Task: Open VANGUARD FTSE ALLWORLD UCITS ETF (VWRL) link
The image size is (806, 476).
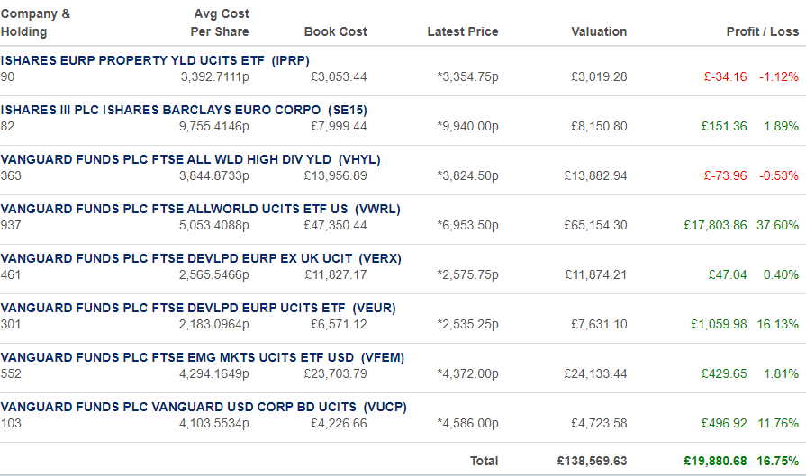Action: (x=201, y=209)
